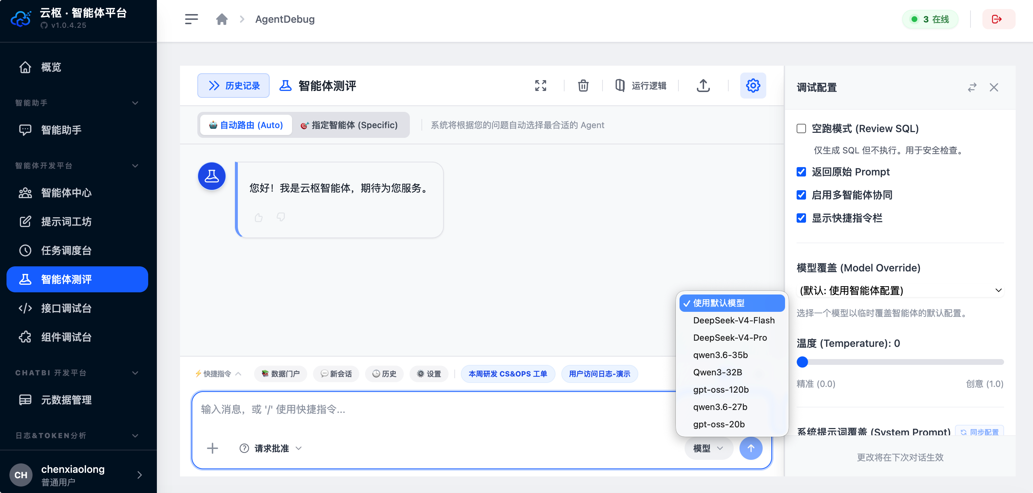Uncheck 显示快捷指令栏 checkbox

click(x=801, y=218)
